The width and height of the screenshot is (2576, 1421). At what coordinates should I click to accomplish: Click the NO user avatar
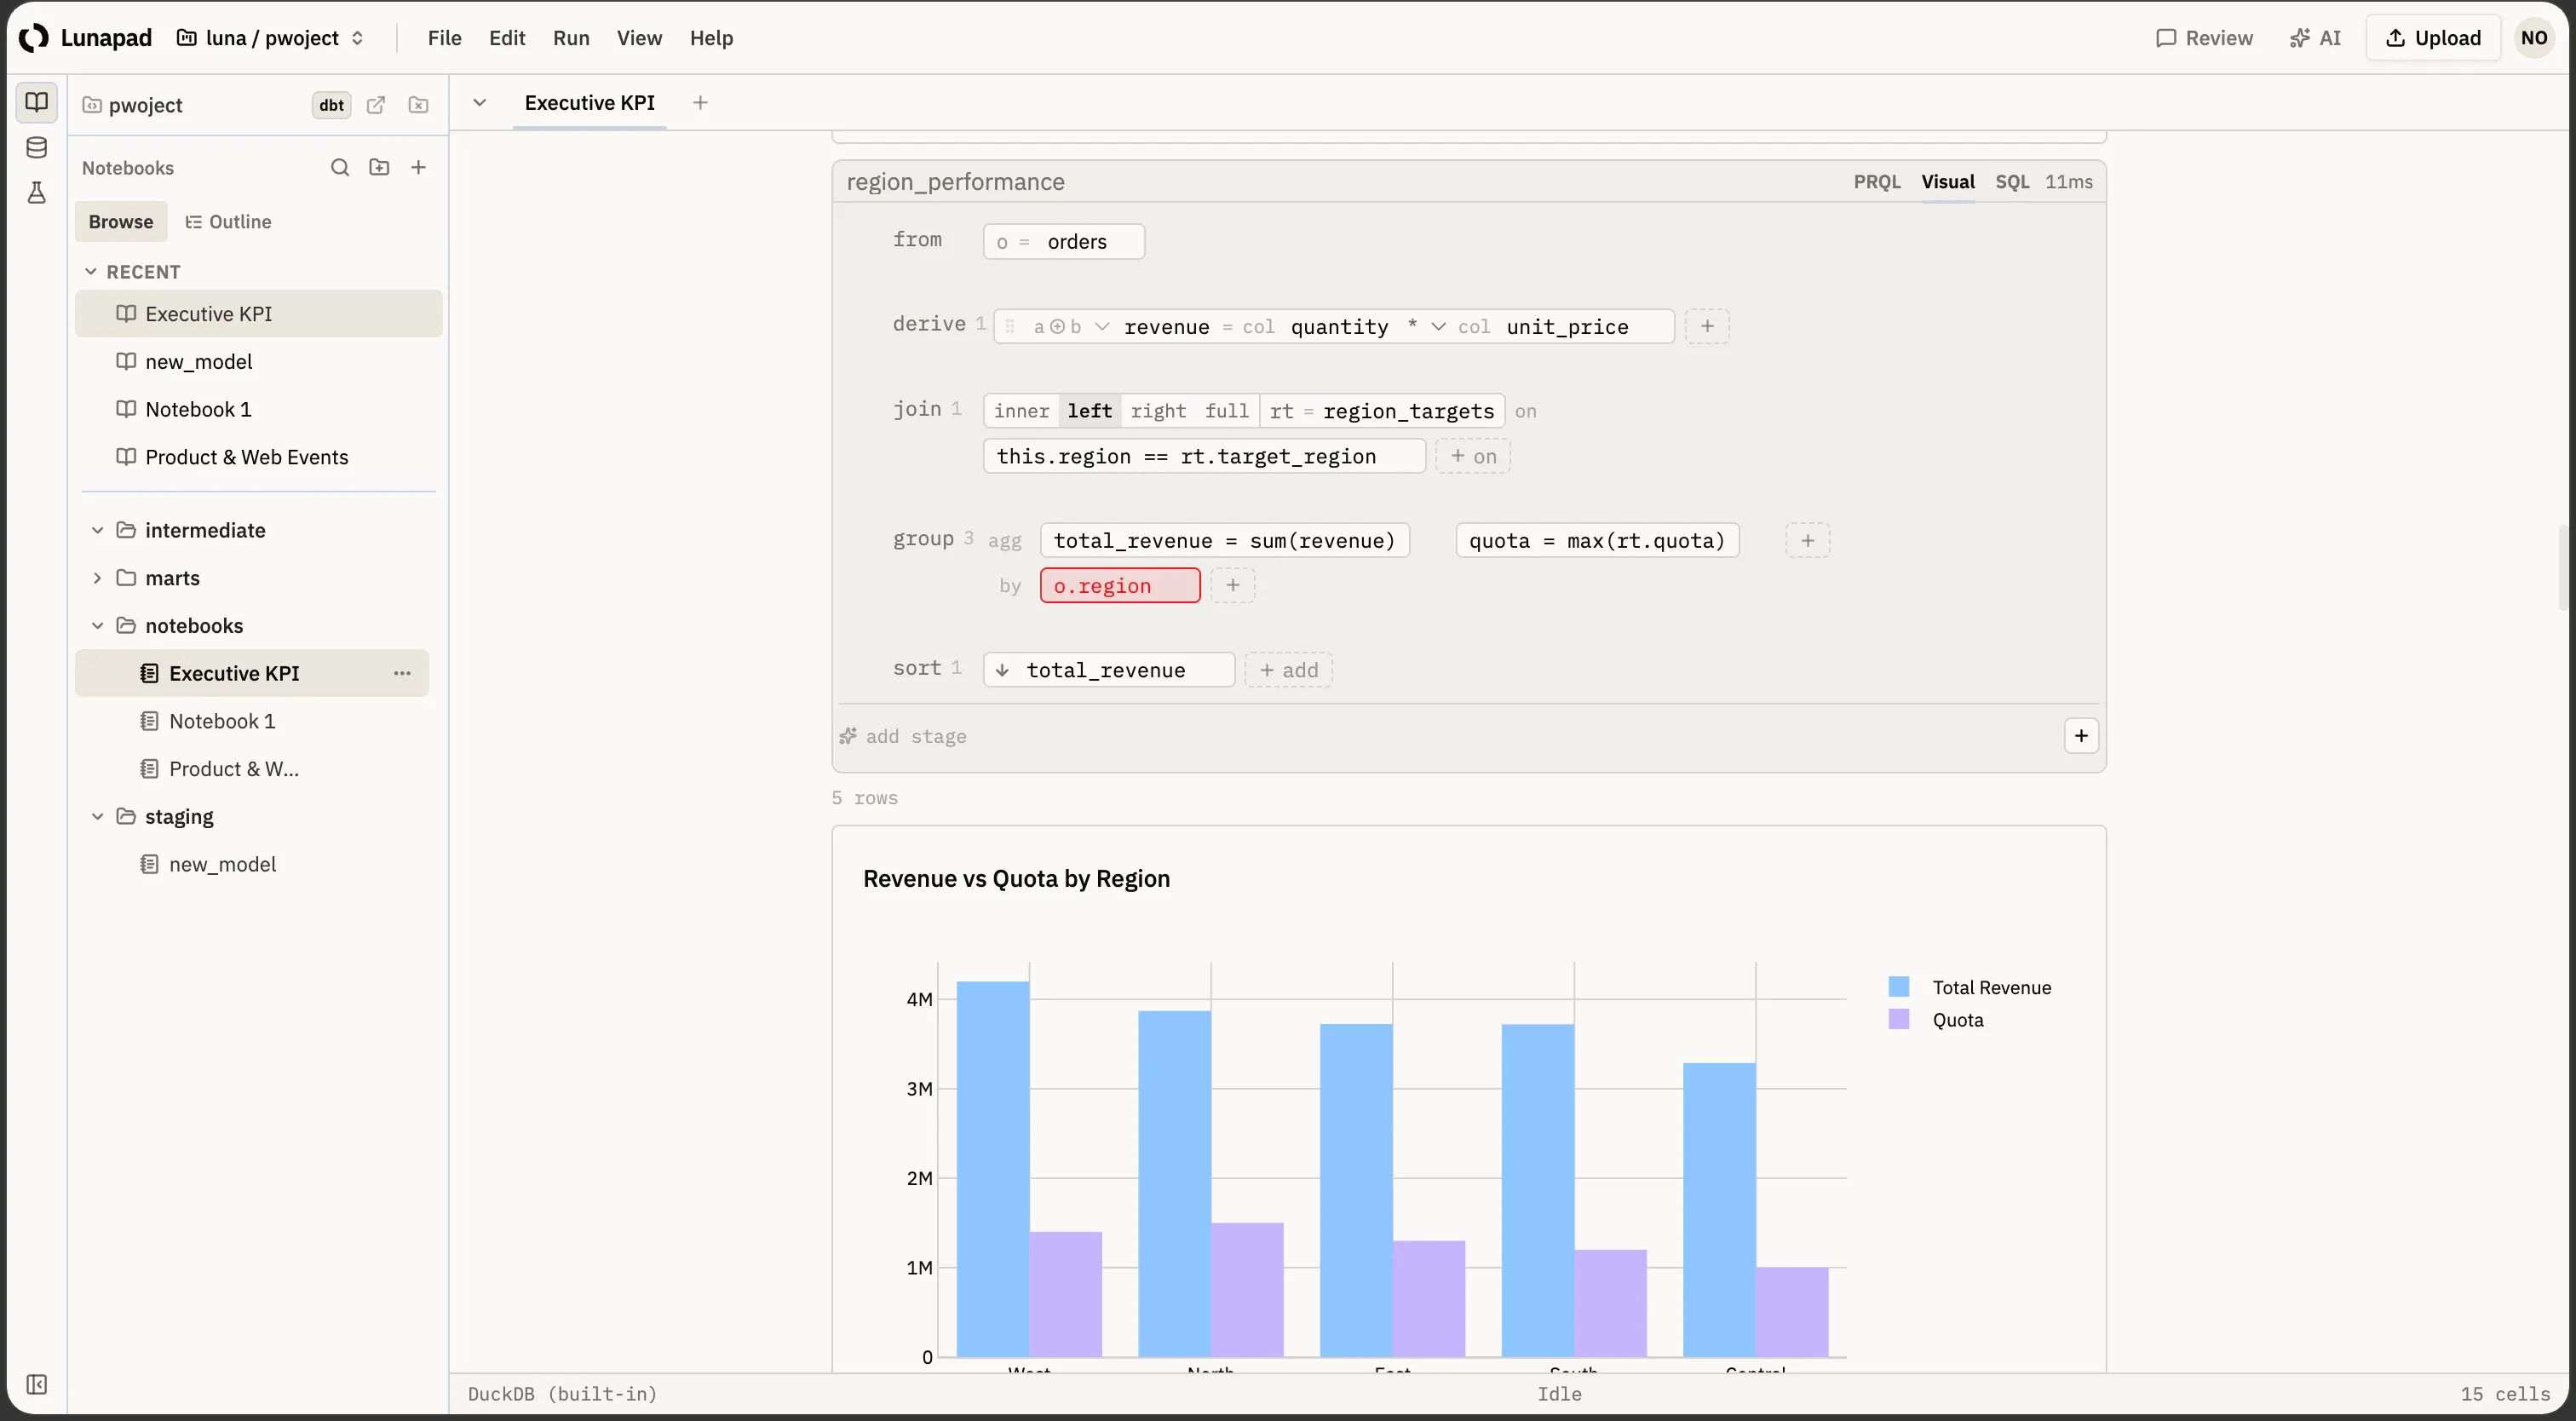2534,38
